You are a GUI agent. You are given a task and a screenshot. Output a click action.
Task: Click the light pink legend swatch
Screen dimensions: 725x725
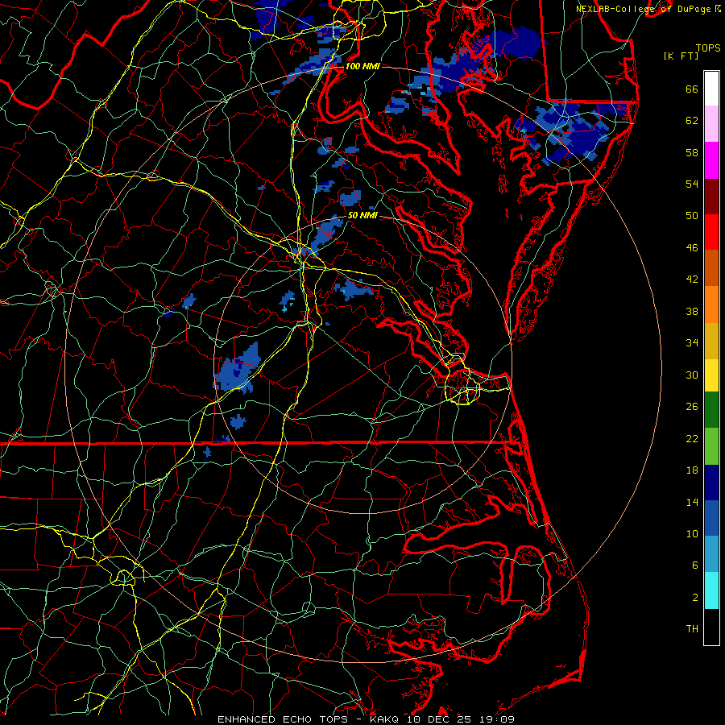pyautogui.click(x=711, y=123)
